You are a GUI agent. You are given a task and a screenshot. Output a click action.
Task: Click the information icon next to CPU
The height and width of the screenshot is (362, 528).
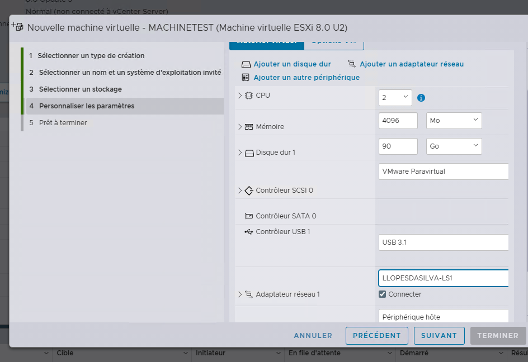(421, 98)
